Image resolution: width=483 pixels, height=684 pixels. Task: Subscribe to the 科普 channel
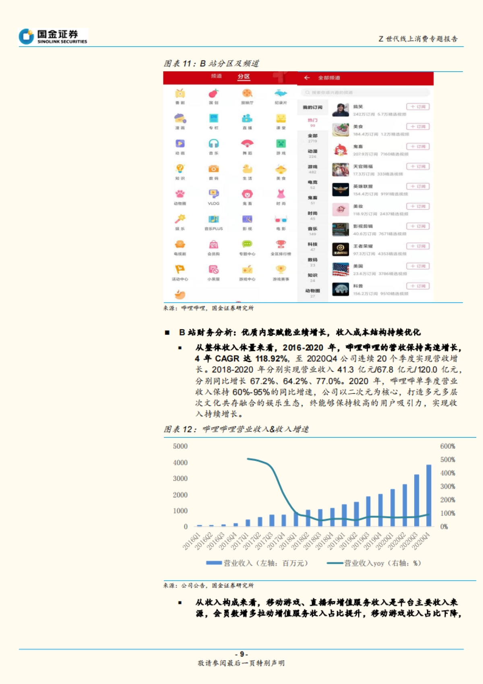coord(418,286)
